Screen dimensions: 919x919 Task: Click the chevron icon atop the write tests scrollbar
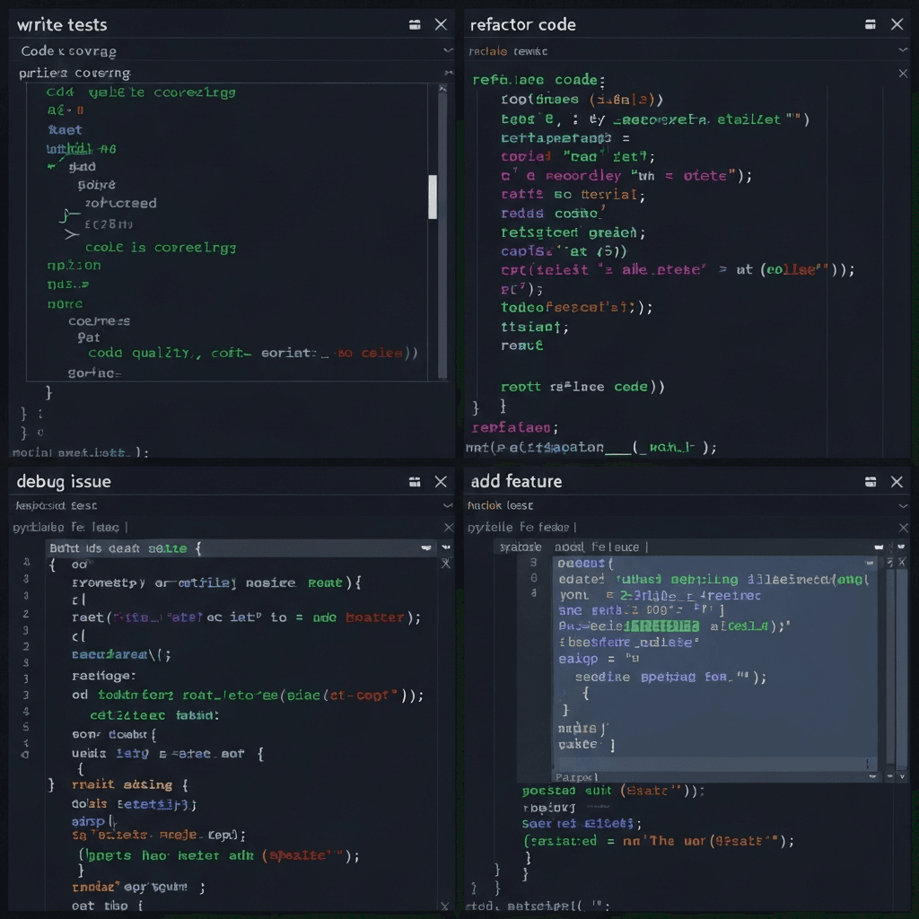(x=441, y=87)
